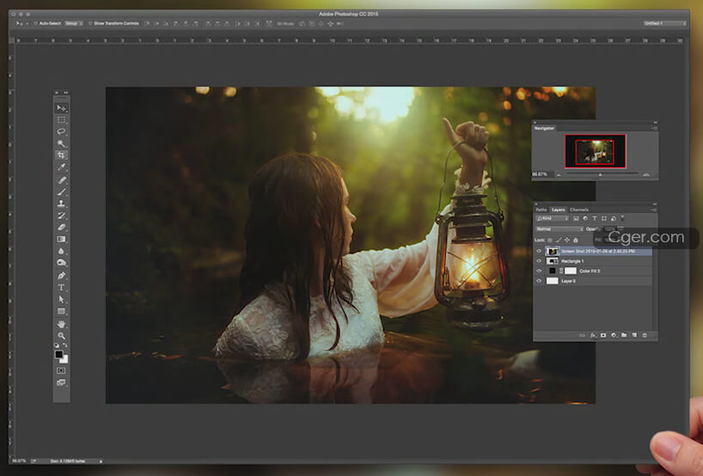
Task: Filter layers by adjustment type icon
Action: click(585, 219)
